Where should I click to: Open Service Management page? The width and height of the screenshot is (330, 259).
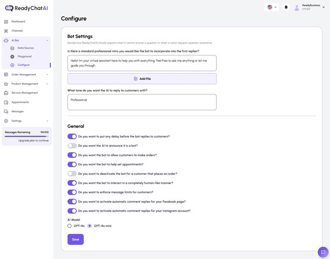(25, 93)
